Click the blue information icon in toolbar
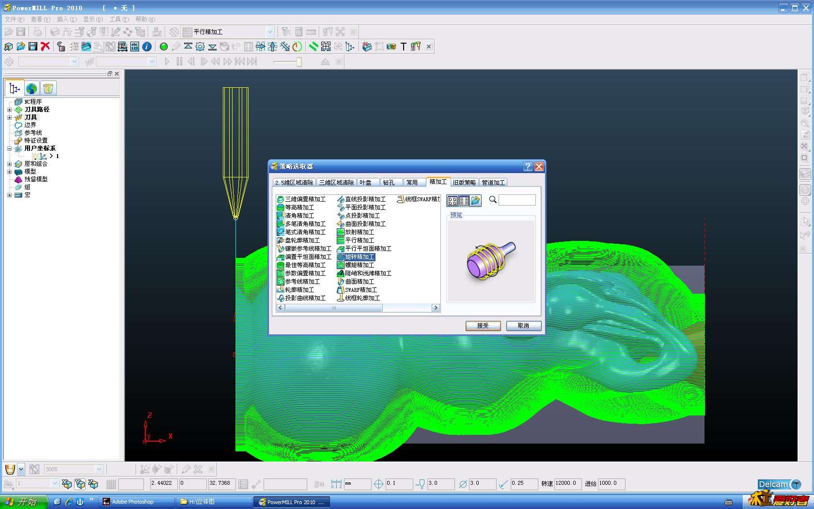 [x=147, y=47]
